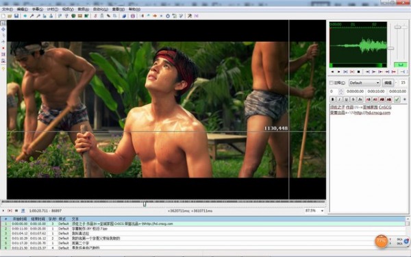Select the Scale subtitles visual tool
411x257 pixels.
3,48
